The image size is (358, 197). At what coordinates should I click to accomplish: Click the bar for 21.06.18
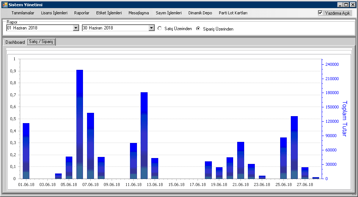pyautogui.click(x=241, y=160)
